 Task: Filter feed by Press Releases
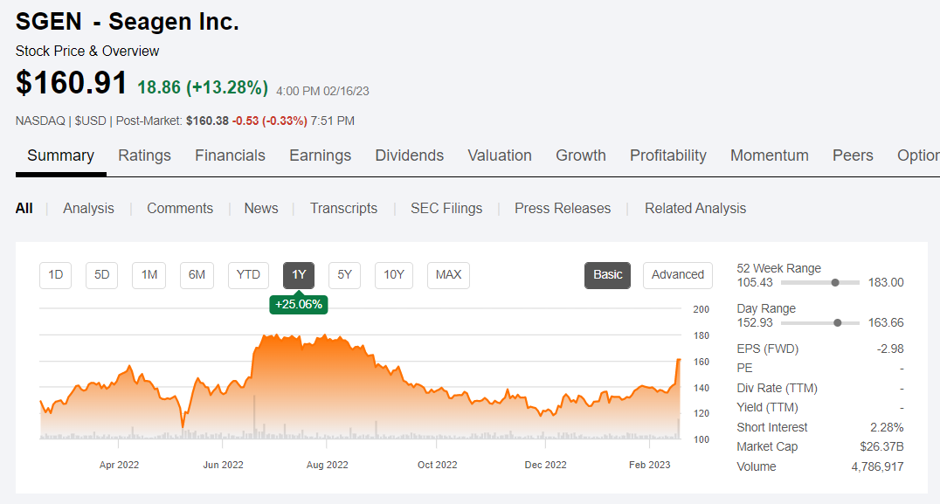[562, 208]
